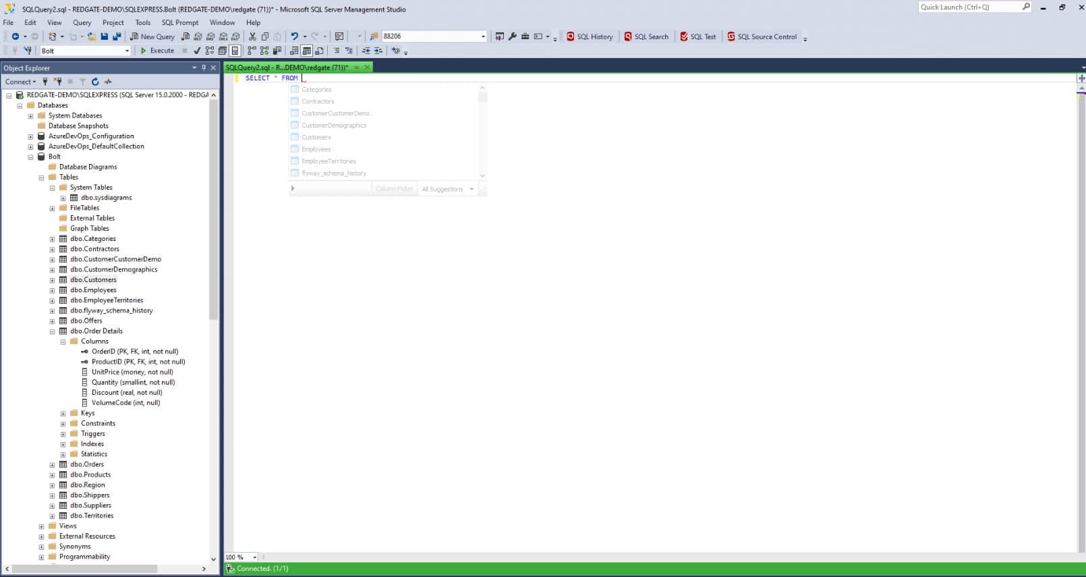Click the Quick Launch search box
The image size is (1086, 577).
click(x=975, y=7)
